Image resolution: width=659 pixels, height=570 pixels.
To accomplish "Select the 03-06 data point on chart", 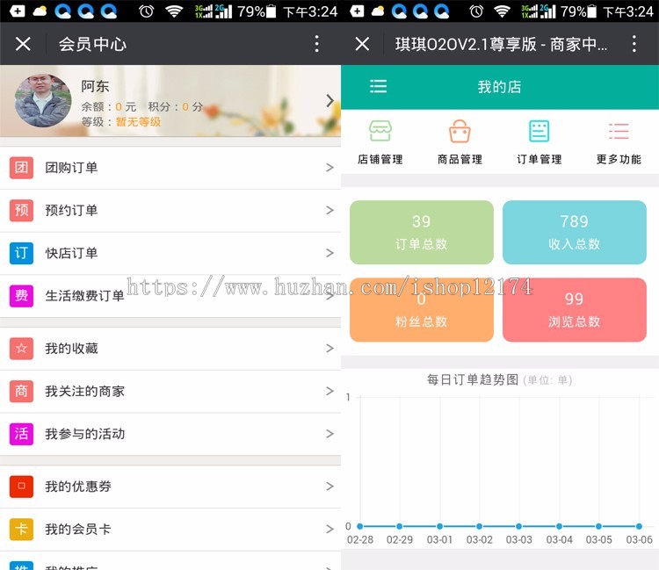I will pos(639,526).
